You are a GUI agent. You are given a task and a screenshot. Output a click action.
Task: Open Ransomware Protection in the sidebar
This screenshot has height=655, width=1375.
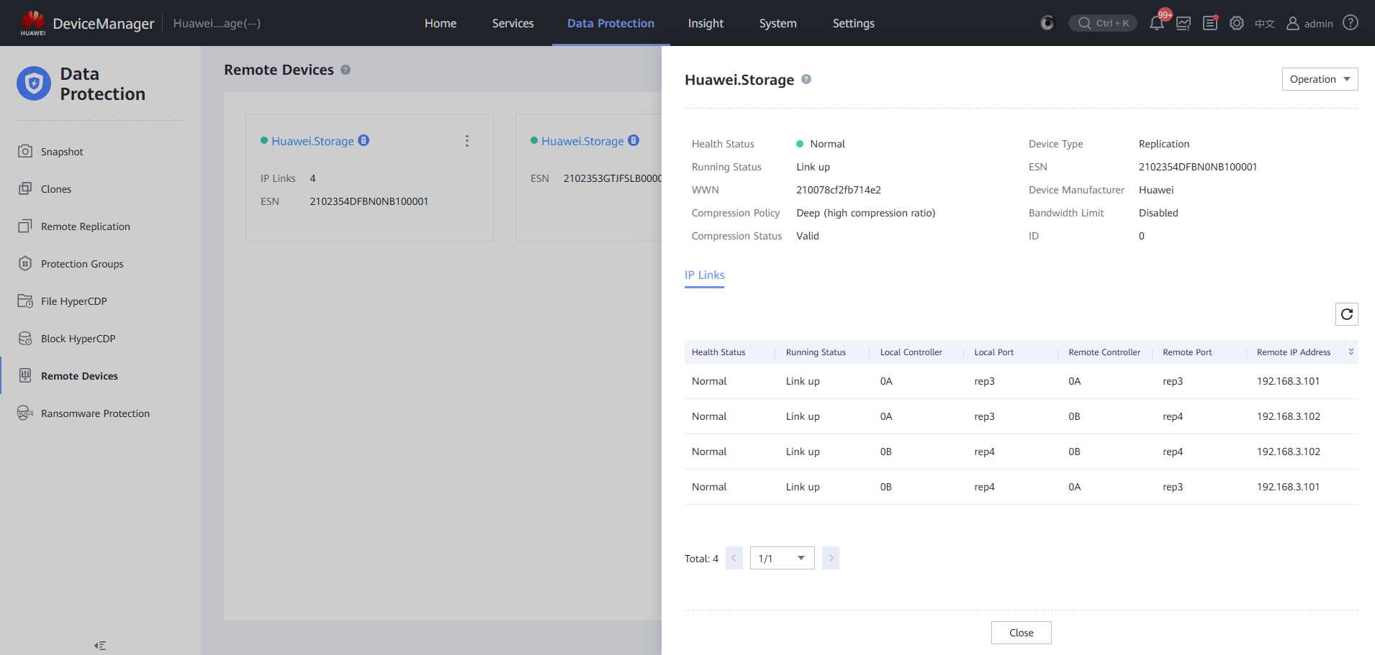tap(95, 413)
